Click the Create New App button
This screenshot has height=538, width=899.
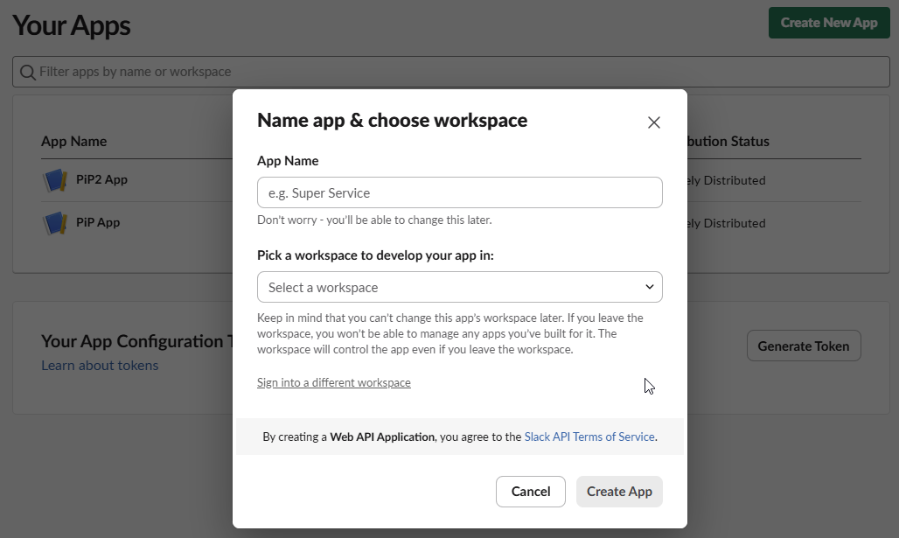[x=829, y=23]
